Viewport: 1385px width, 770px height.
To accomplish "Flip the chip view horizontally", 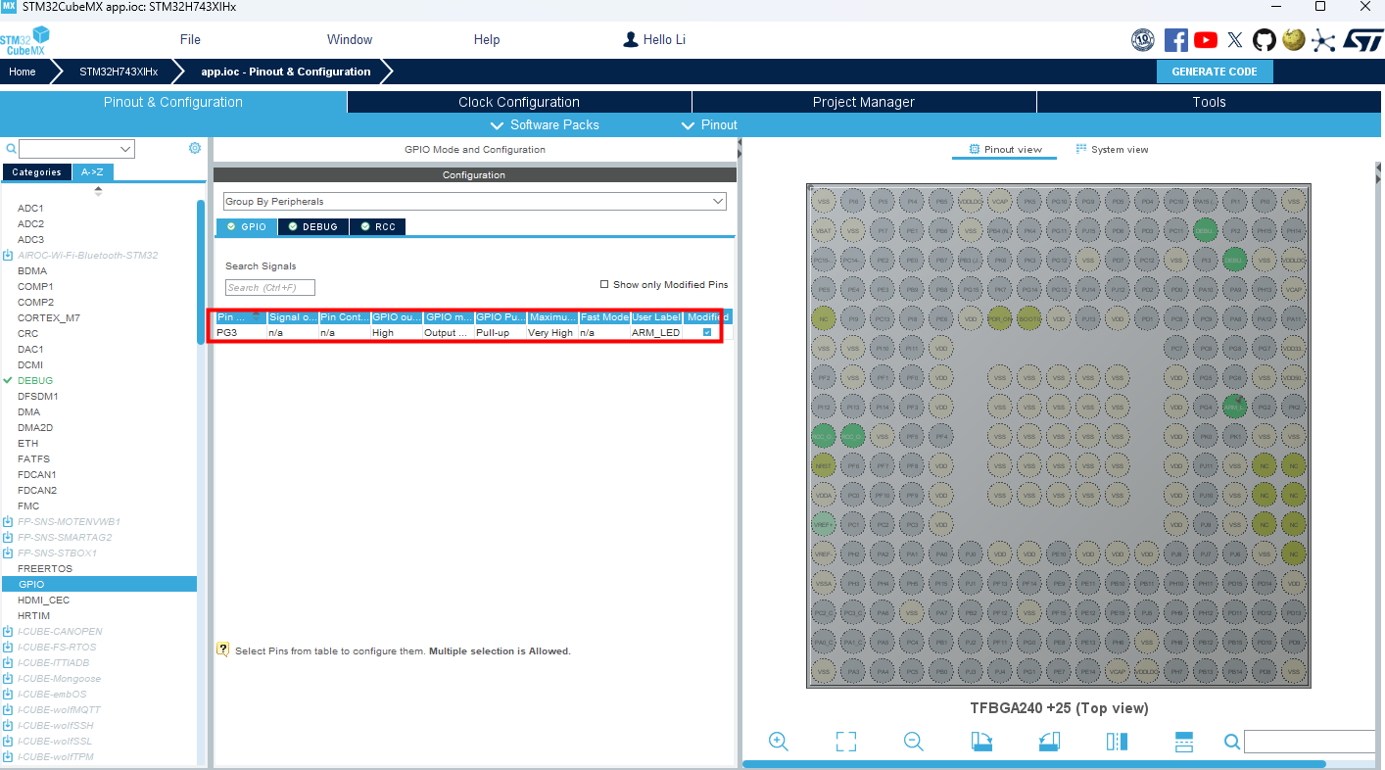I will [1117, 742].
